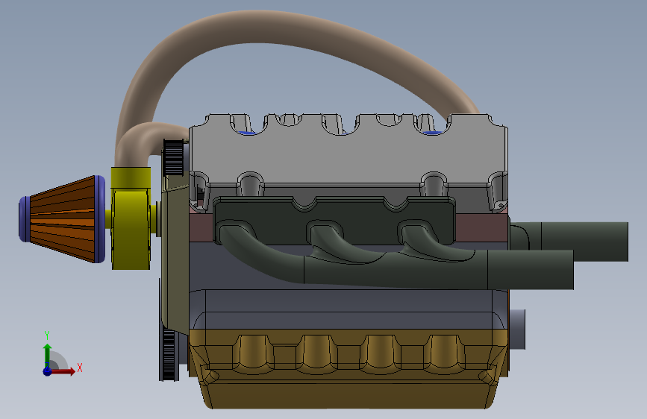Viewport: 647px width, 419px height.
Task: Select the olive timing cover on engine front
Action: tap(175, 256)
